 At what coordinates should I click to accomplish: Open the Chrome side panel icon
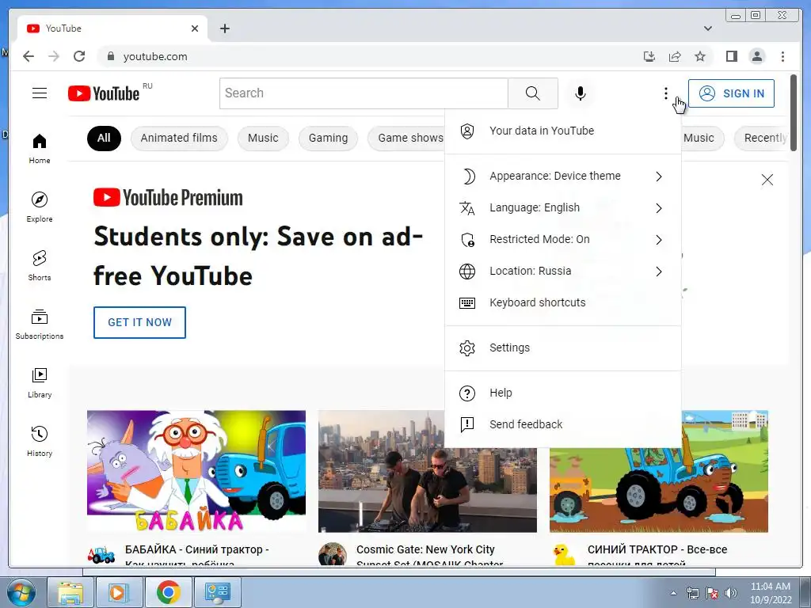(731, 56)
